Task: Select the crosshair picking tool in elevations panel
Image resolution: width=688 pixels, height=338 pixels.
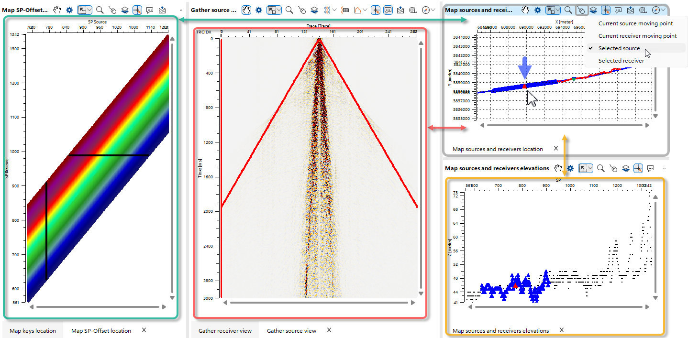Action: [638, 168]
